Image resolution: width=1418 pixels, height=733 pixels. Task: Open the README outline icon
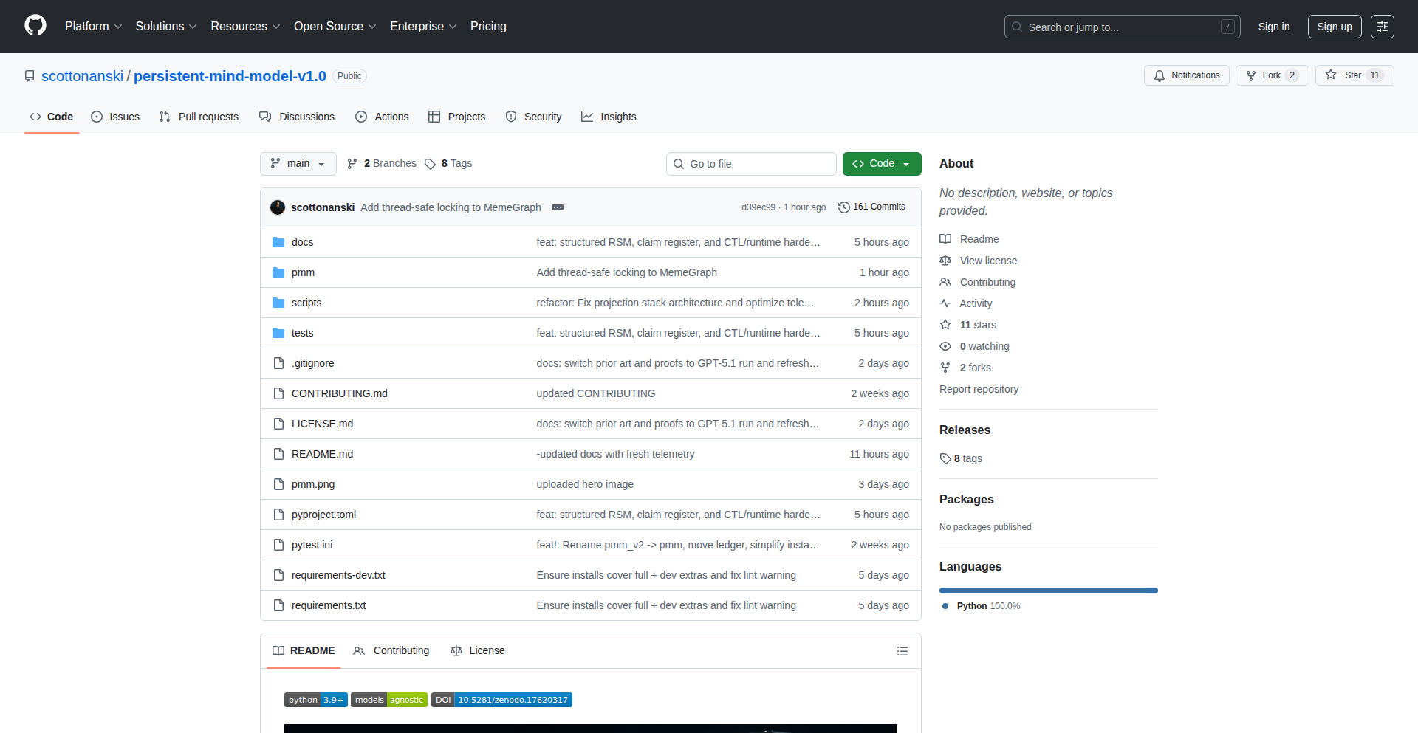(x=902, y=651)
